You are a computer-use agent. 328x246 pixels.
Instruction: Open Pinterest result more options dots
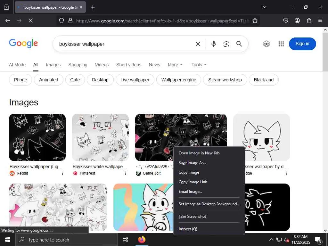tap(126, 173)
